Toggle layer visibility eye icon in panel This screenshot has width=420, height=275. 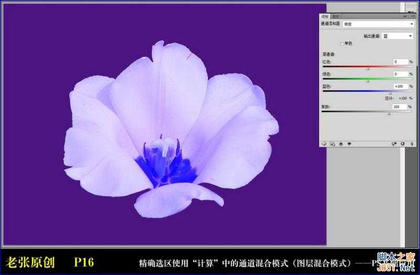pyautogui.click(x=349, y=143)
